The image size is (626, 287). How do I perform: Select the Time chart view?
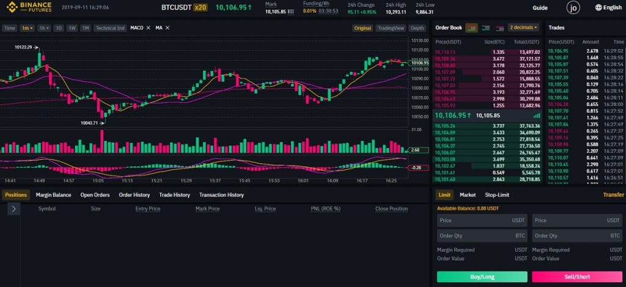10,28
